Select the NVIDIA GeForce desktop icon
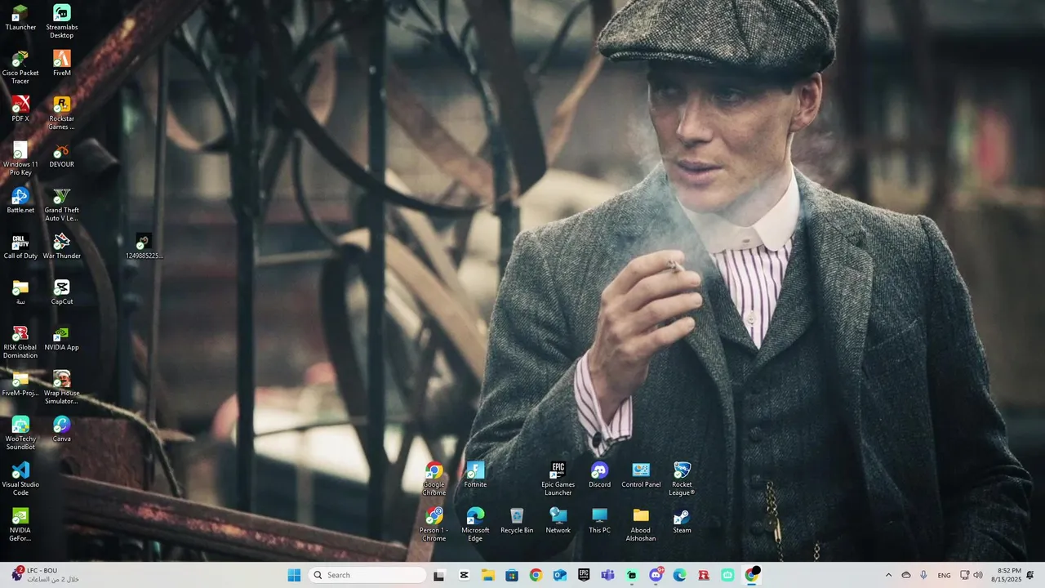Viewport: 1045px width, 588px height. tap(20, 524)
